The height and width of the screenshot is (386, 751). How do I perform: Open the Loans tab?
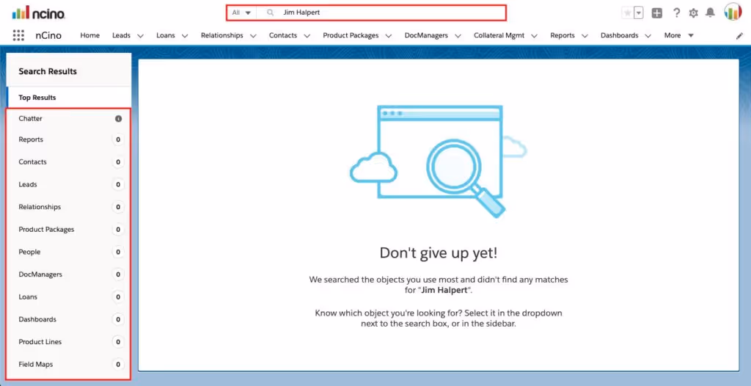[x=166, y=35]
